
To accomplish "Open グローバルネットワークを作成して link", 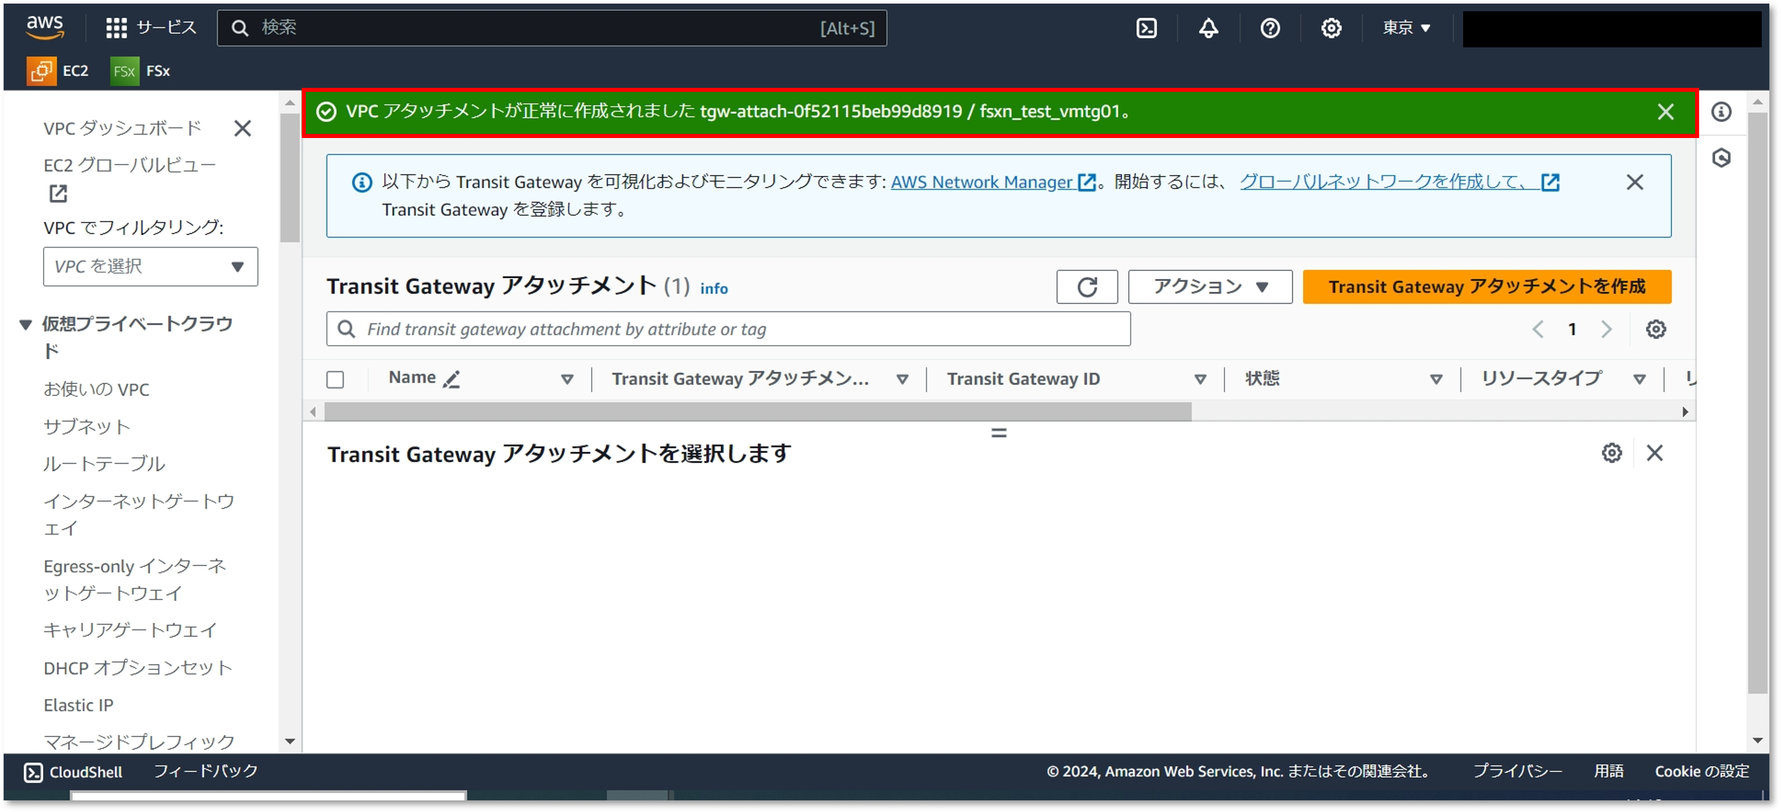I will [1399, 182].
